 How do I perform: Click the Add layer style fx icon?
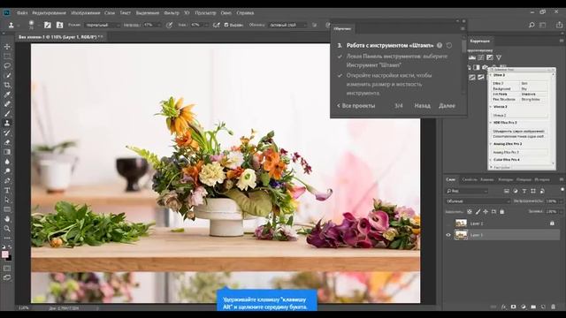[x=503, y=307]
